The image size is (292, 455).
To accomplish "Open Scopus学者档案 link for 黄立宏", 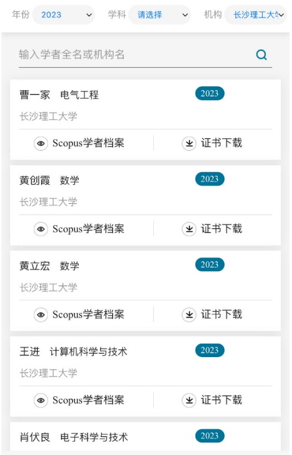I will 88,315.
